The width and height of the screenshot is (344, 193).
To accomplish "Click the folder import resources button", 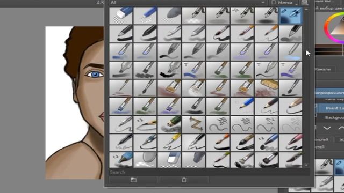I will [133, 180].
